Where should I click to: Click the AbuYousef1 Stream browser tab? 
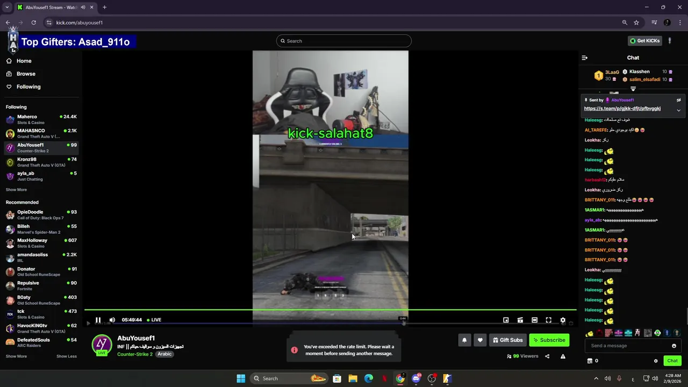tap(55, 8)
